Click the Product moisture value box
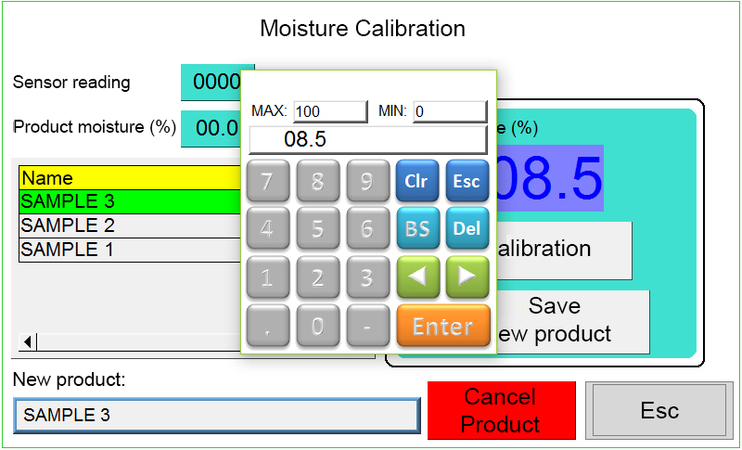 (x=211, y=128)
